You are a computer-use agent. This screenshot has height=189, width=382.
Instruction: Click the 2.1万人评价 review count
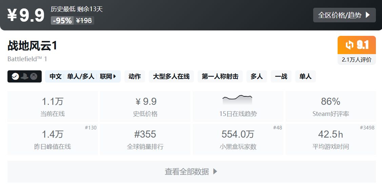pyautogui.click(x=357, y=60)
